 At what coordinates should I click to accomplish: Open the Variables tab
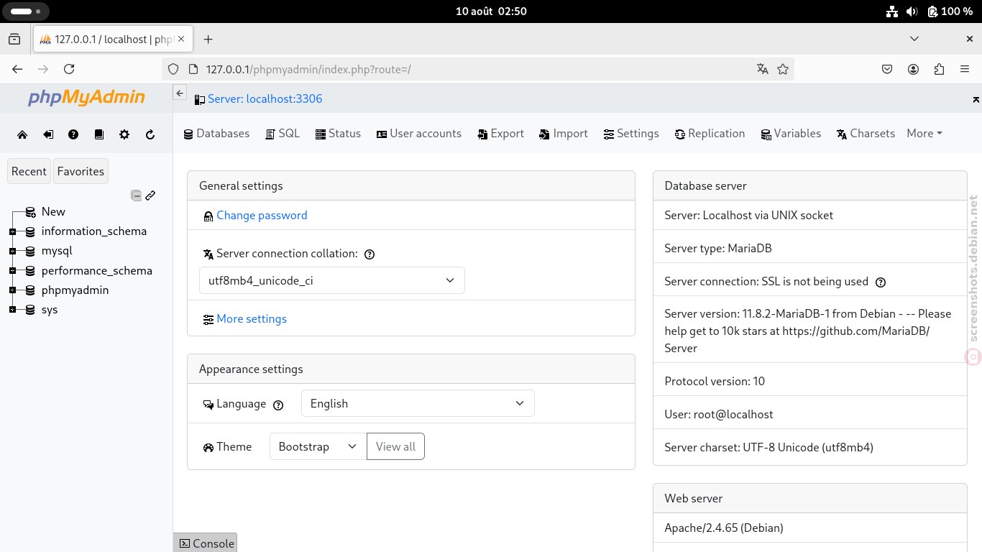tap(791, 134)
